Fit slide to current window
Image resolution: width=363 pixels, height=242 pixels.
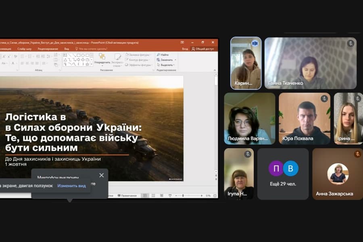215,196
